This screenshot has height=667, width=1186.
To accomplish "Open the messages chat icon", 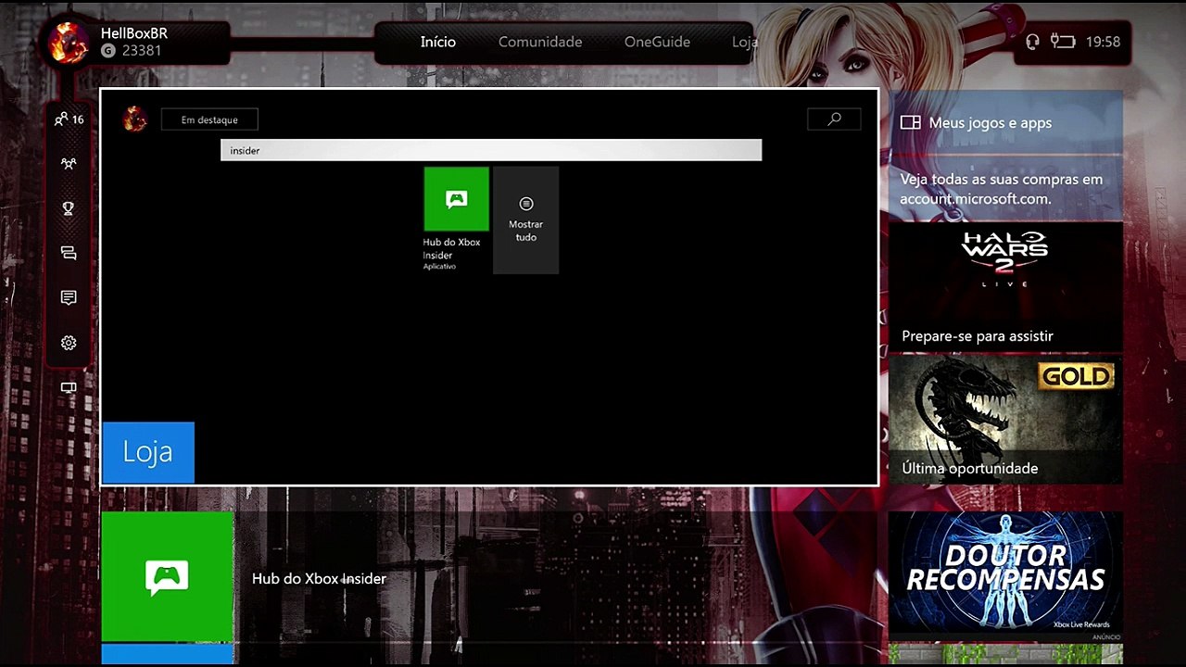I will coord(69,253).
